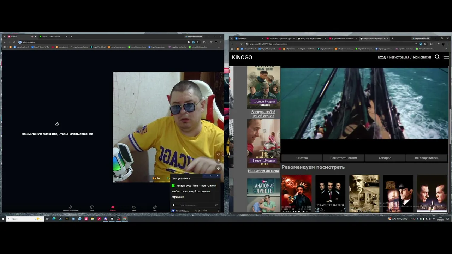Open the Миниатюрная жена link

pyautogui.click(x=263, y=171)
